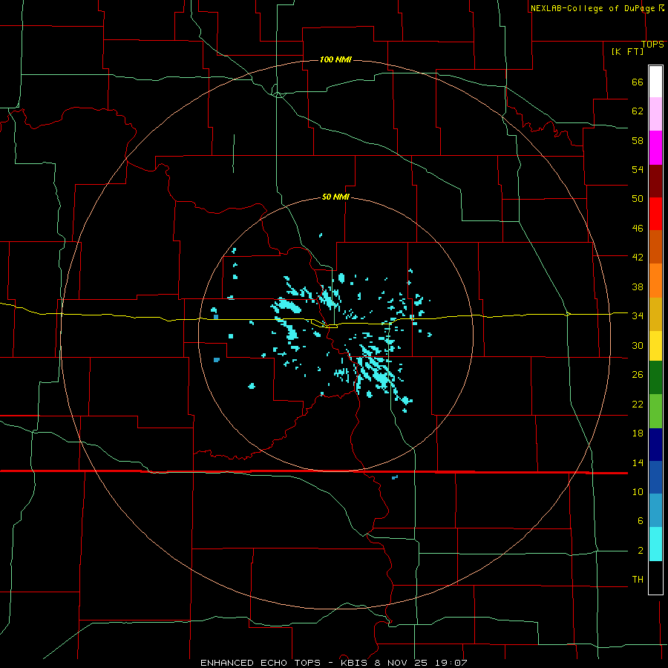Pick the orange 42 kft legend swatch
This screenshot has height=668, width=668.
click(655, 281)
